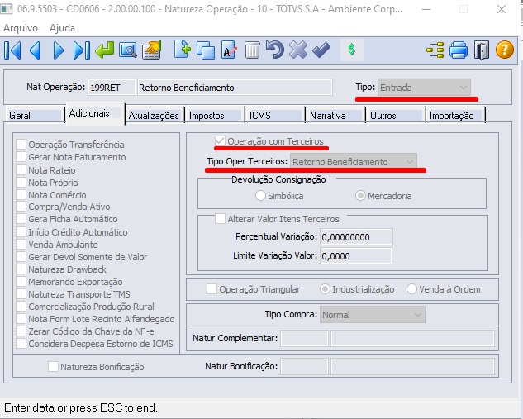
Task: Open the Impostos tab
Action: pos(215,116)
